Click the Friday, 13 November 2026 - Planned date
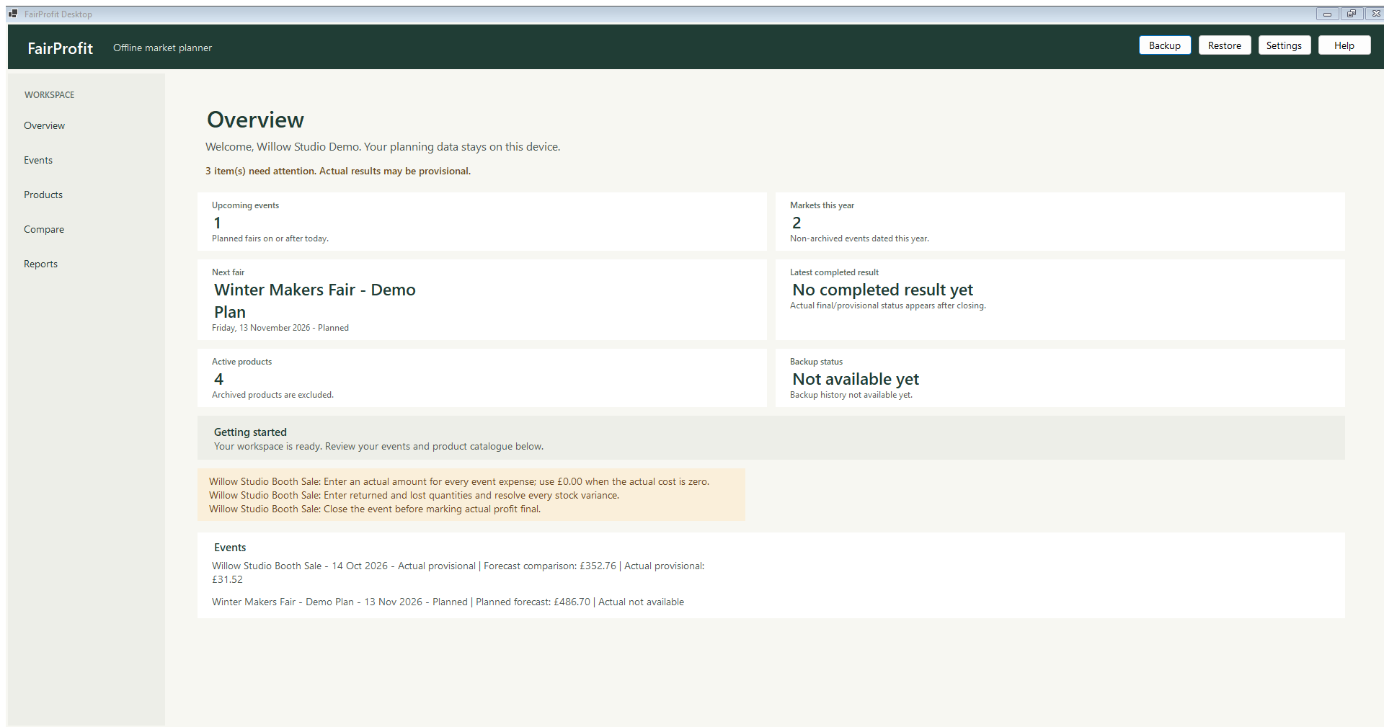1384x727 pixels. [x=280, y=328]
